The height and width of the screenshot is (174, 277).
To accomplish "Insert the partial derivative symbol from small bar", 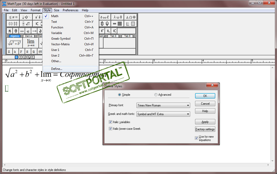I will pos(40,31).
